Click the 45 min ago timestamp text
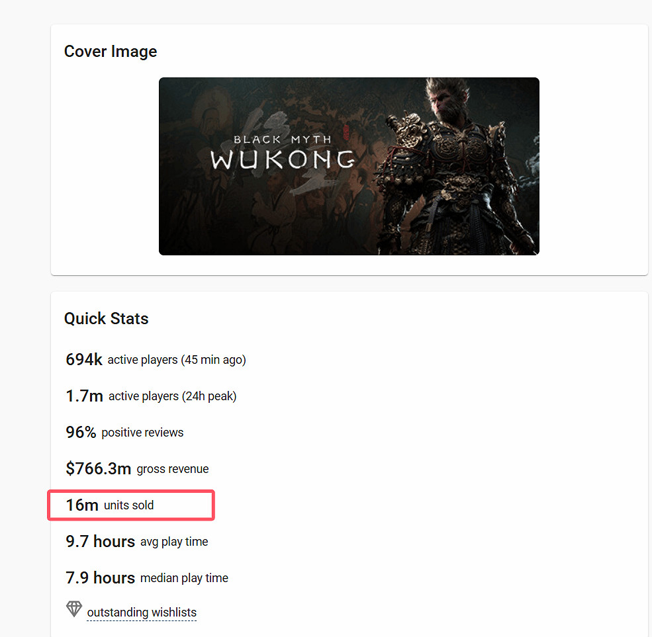This screenshot has width=652, height=637. click(x=212, y=360)
